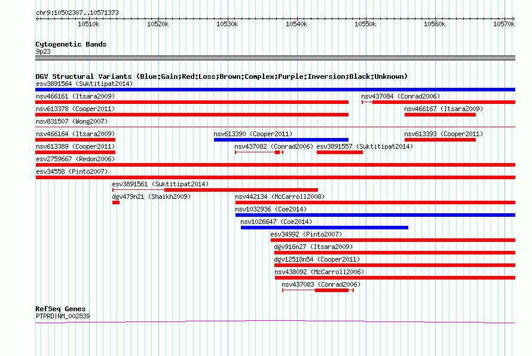Open esv3891557 (Suktitipat2014) variant
The height and width of the screenshot is (356, 532).
(x=365, y=146)
